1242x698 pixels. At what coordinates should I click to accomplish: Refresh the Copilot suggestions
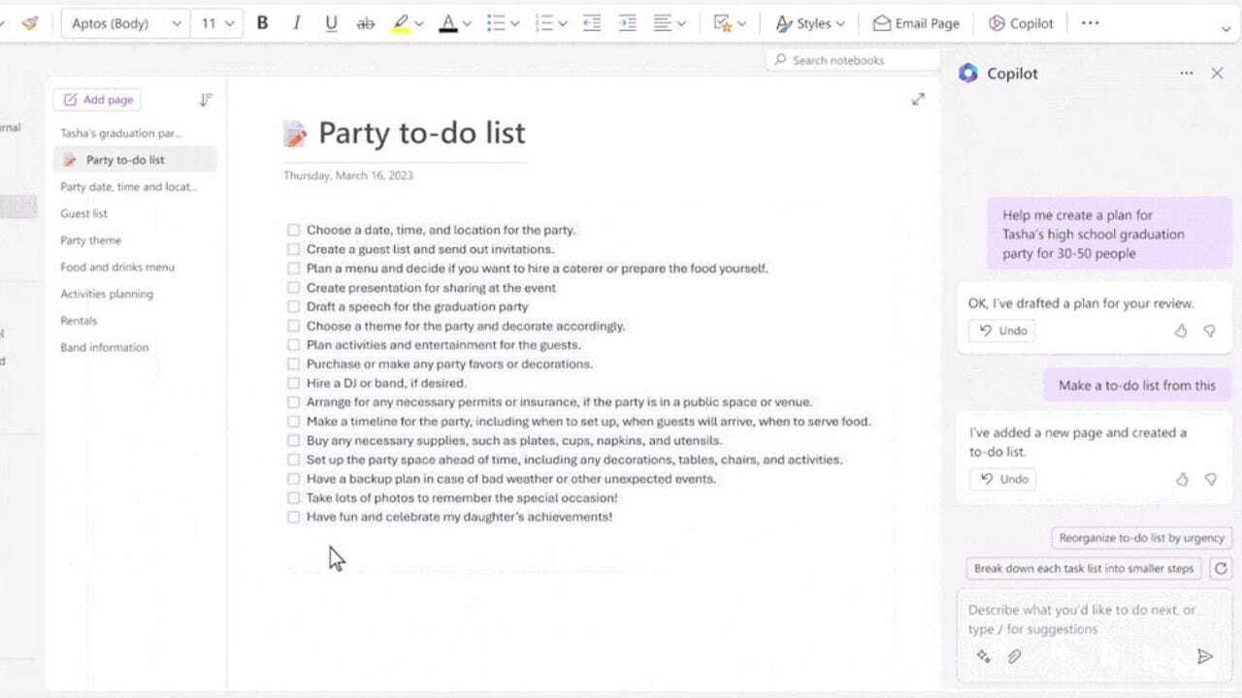[x=1222, y=569]
